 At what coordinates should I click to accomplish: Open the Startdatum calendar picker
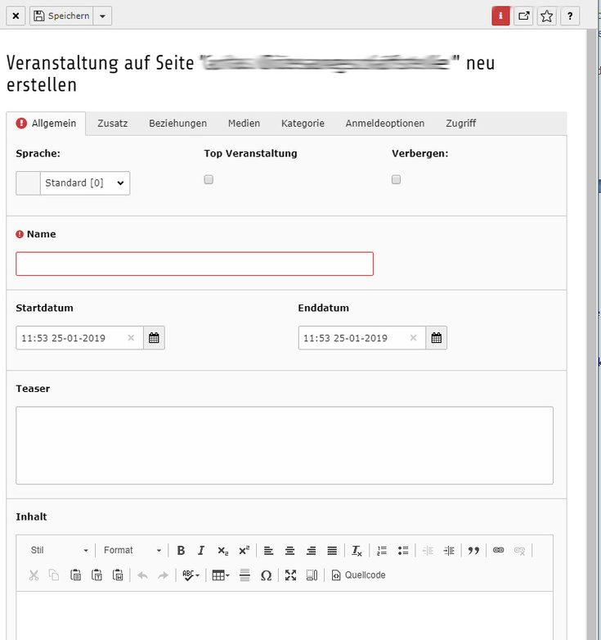155,338
